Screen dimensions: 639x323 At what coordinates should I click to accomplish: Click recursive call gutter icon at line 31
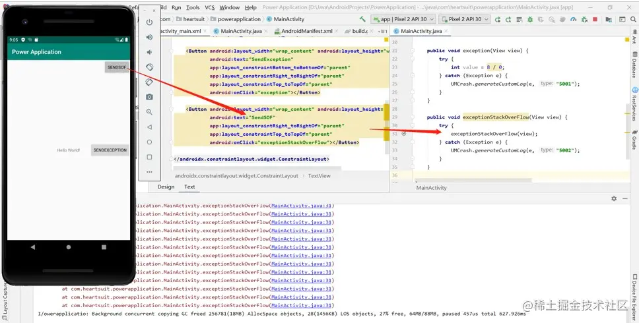tap(404, 133)
